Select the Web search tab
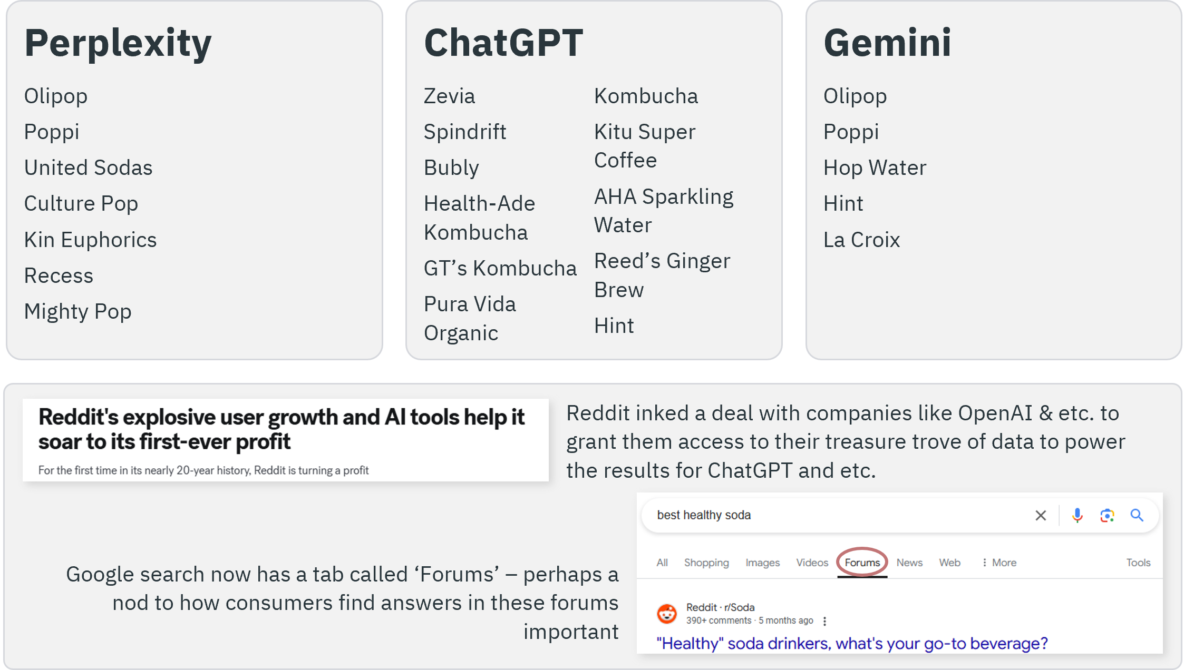This screenshot has width=1184, height=670. point(949,563)
